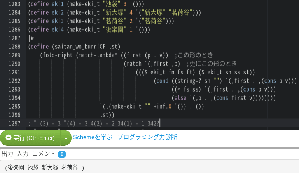This screenshot has height=173, width=299.
Task: Click lst)) on line 1296
Action: coord(107,115)
